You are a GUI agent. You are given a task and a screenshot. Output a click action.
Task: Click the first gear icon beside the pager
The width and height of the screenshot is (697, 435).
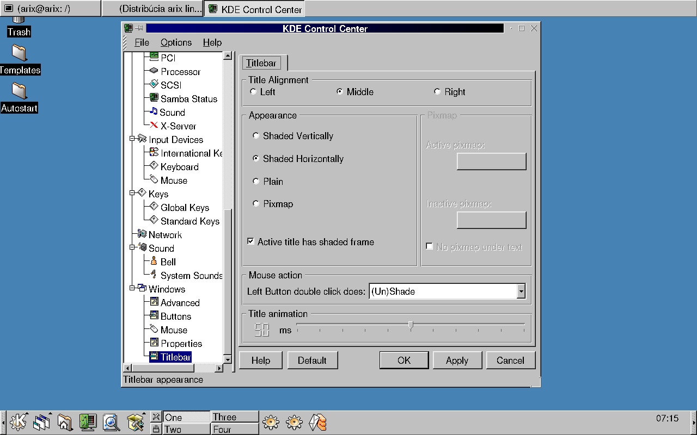(271, 422)
